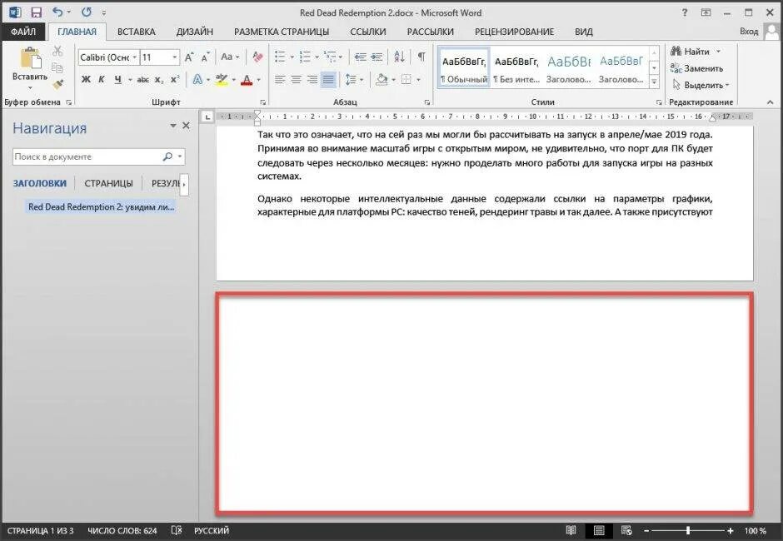The image size is (783, 541).
Task: Toggle strikethrough (abc)
Action: [142, 79]
